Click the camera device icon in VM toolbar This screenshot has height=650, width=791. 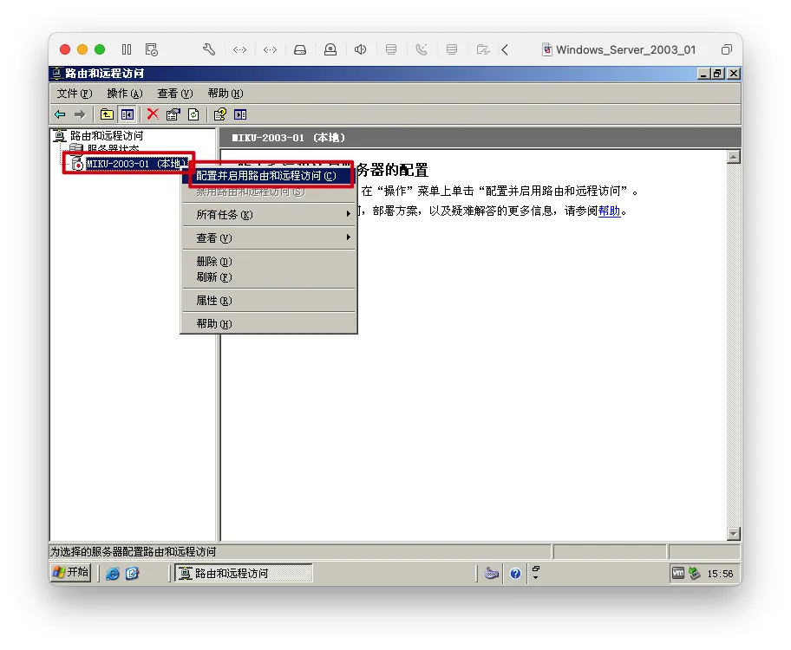pyautogui.click(x=330, y=49)
